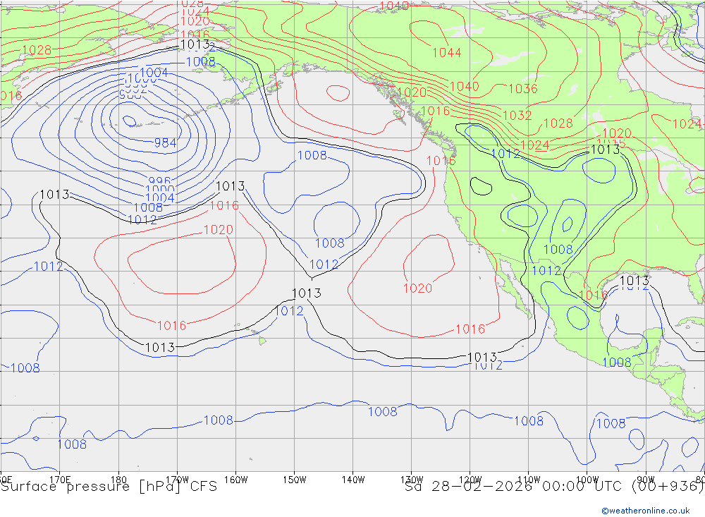Viewport: 705px width, 517px height.
Task: Click the 120W longitude axis label
Action: pos(470,479)
